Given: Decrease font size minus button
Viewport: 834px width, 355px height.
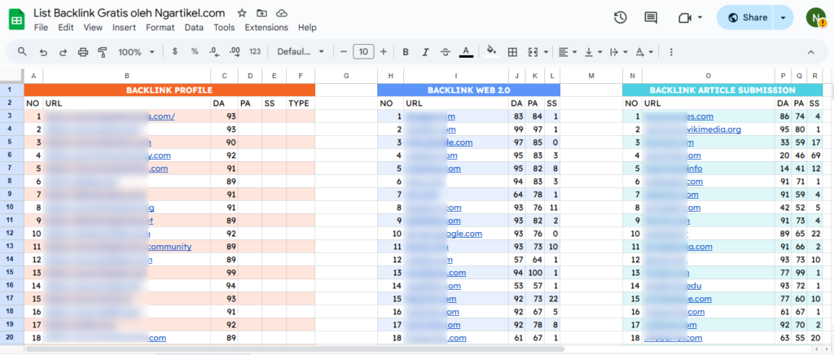Looking at the screenshot, I should click(x=344, y=51).
